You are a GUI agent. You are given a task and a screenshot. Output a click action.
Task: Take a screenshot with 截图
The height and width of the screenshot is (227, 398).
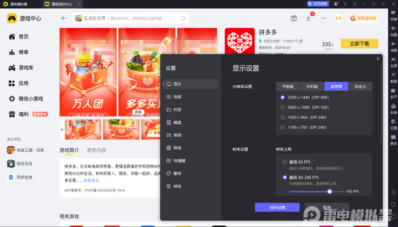393,78
